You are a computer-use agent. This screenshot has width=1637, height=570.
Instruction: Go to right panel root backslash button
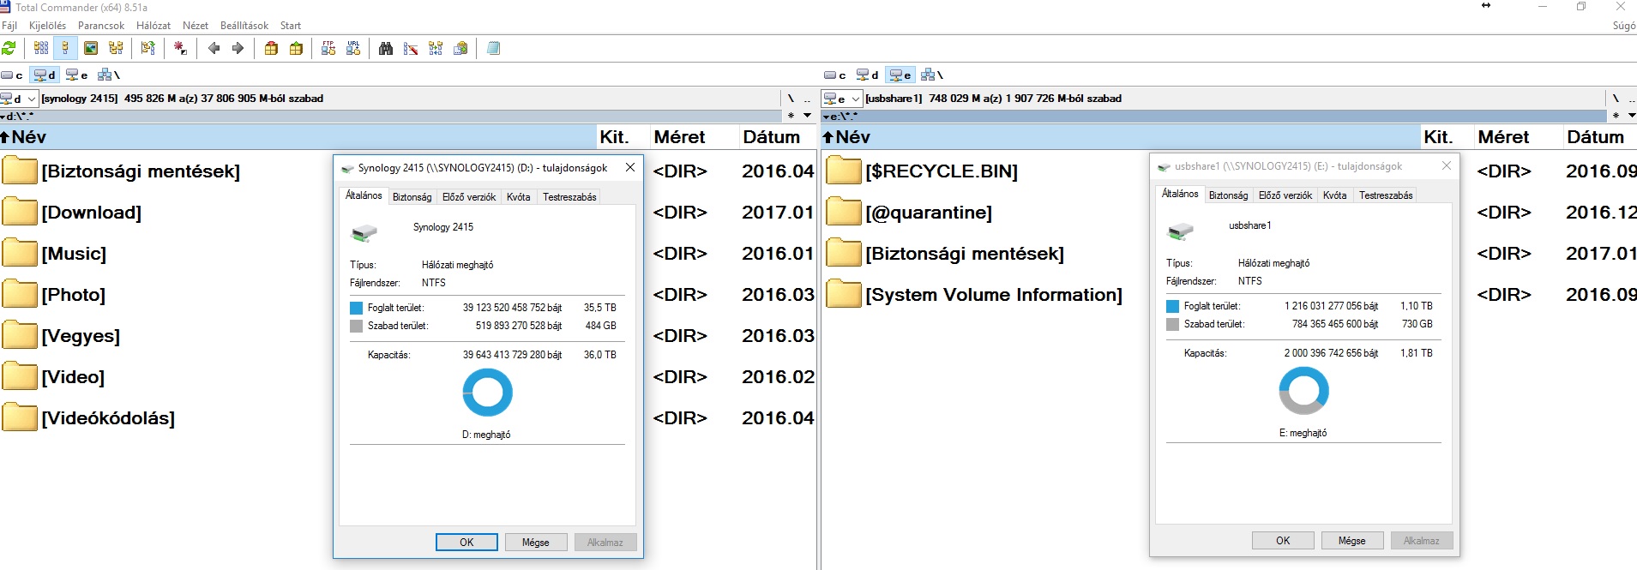pyautogui.click(x=1616, y=99)
